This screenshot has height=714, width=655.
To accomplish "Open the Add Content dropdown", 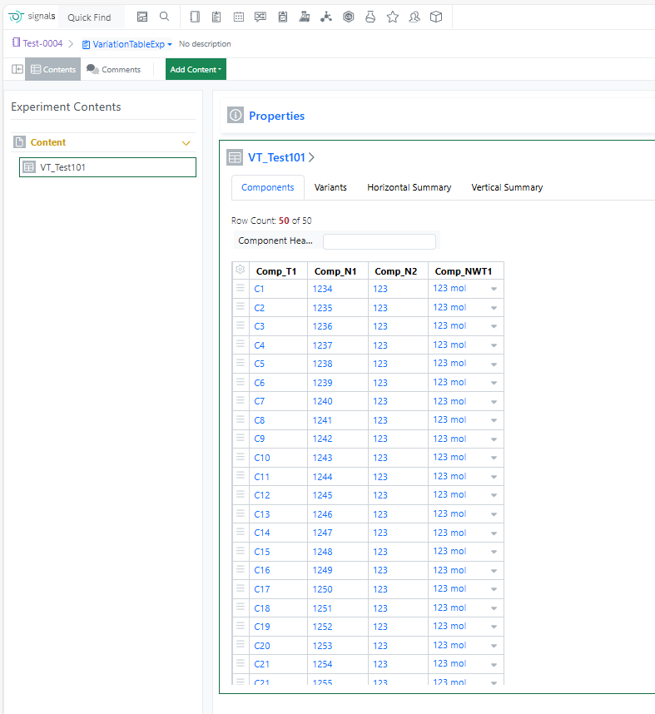I will [x=196, y=69].
